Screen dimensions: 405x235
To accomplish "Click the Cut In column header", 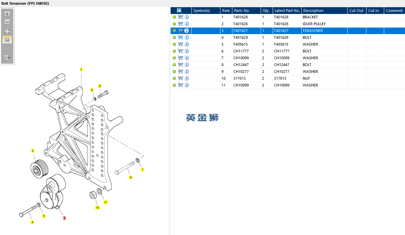I will point(375,11).
